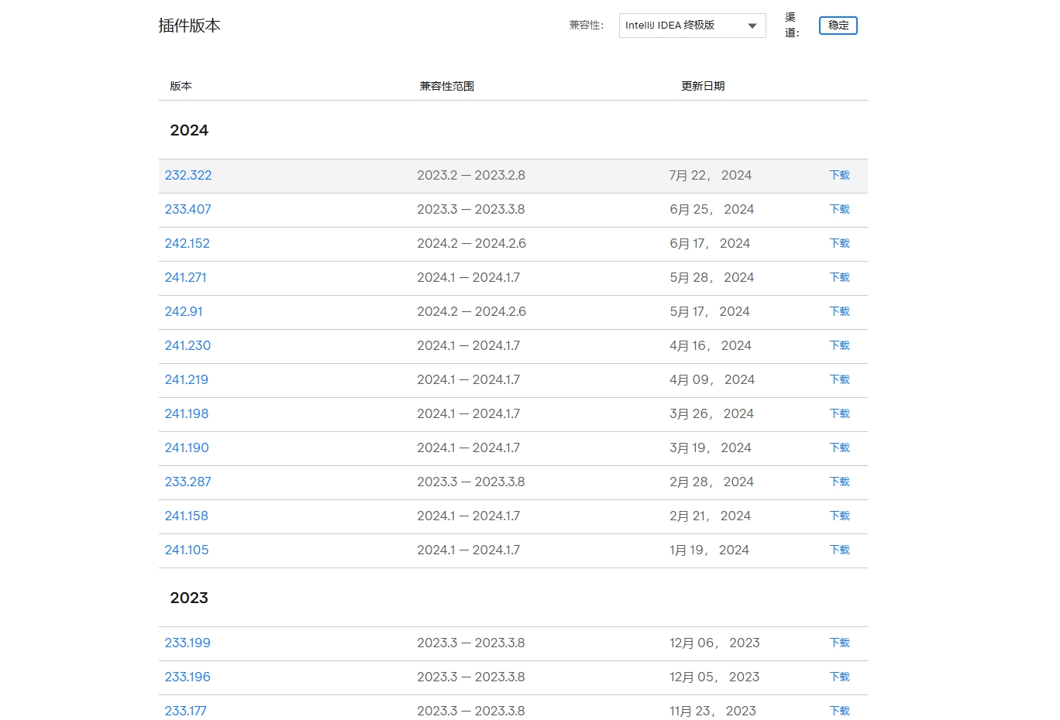1060x720 pixels.
Task: Select compatibility range 2023.2 — 2023.2.8
Action: click(471, 176)
